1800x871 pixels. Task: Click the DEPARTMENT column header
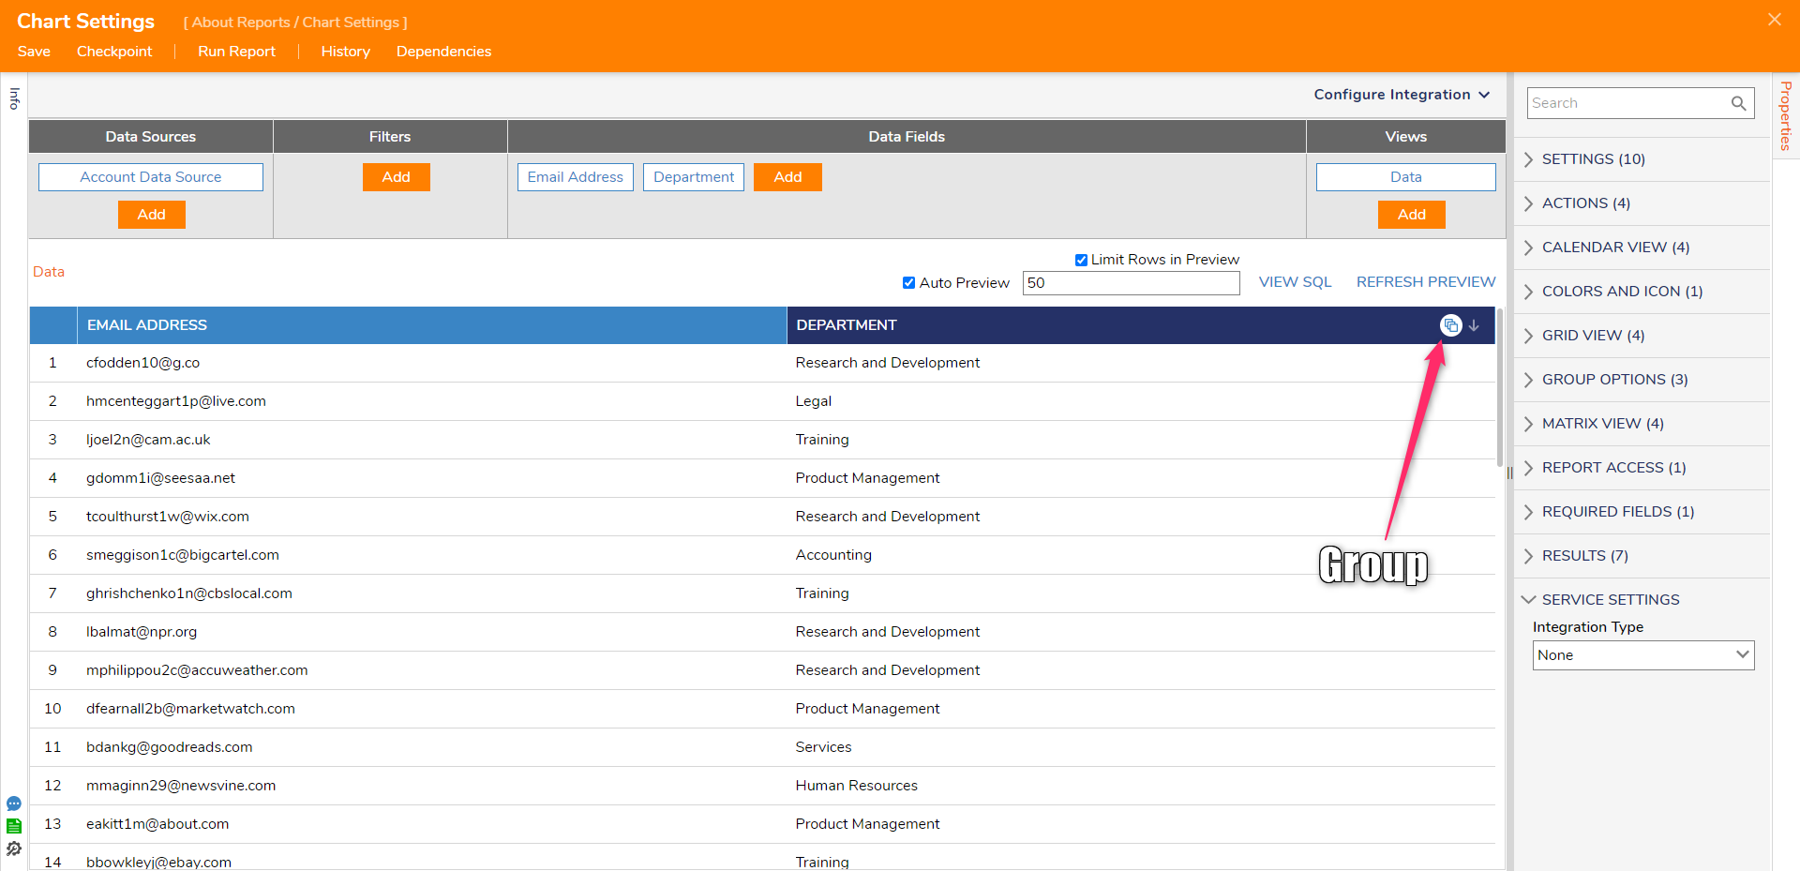[x=1141, y=325]
